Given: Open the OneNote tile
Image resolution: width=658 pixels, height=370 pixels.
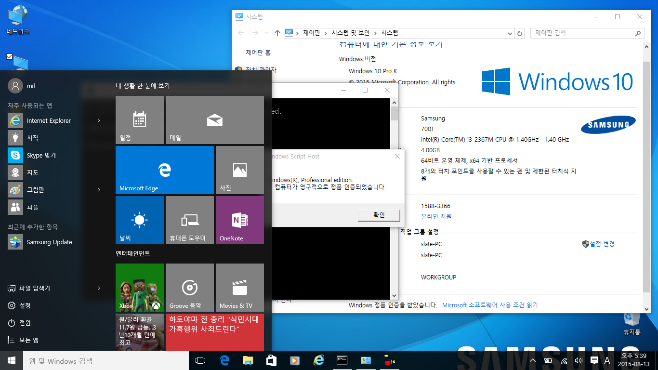Looking at the screenshot, I should (x=240, y=220).
